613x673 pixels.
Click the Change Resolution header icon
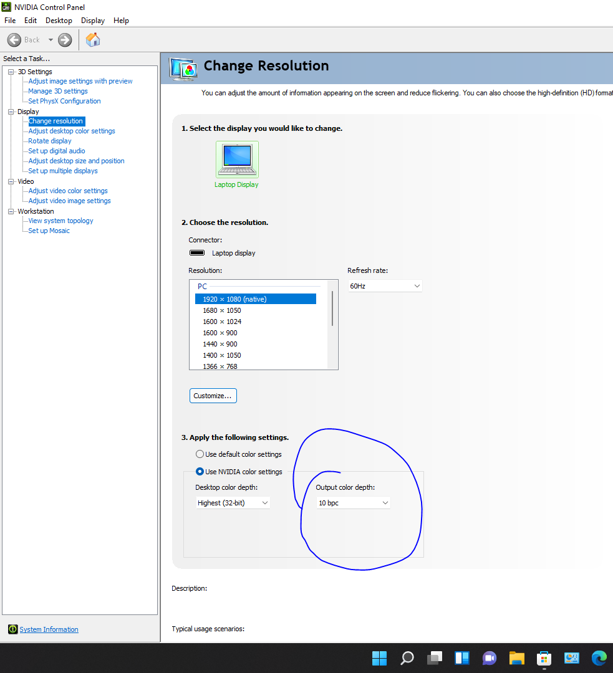(x=183, y=69)
